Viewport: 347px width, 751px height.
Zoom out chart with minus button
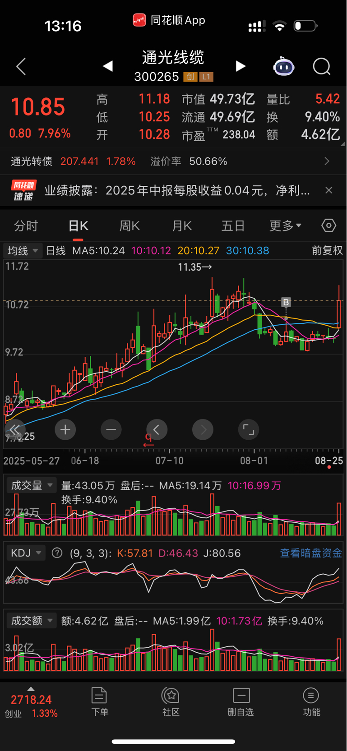click(x=111, y=429)
